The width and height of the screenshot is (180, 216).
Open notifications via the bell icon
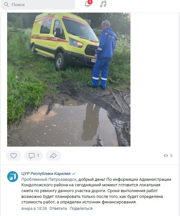tap(88, 4)
